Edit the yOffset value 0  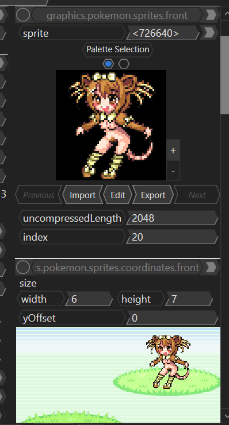172,318
